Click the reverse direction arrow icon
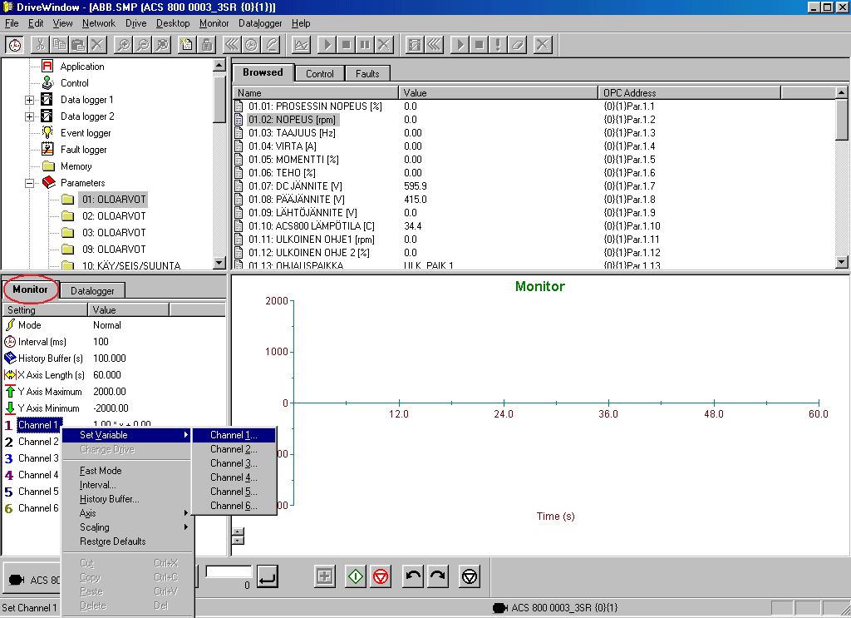Image resolution: width=851 pixels, height=618 pixels. pyautogui.click(x=413, y=576)
